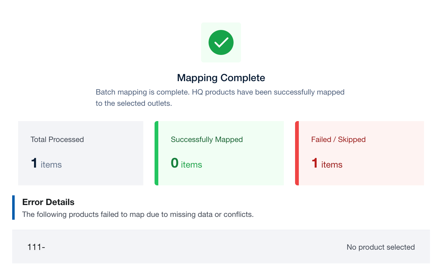Click the red accent bar on Failed card

click(297, 153)
